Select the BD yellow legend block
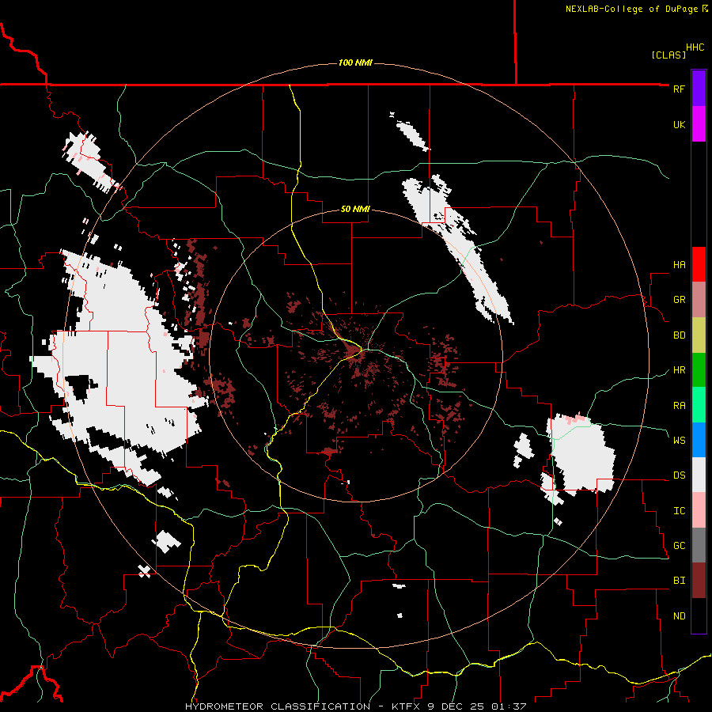This screenshot has width=712, height=712. (699, 335)
